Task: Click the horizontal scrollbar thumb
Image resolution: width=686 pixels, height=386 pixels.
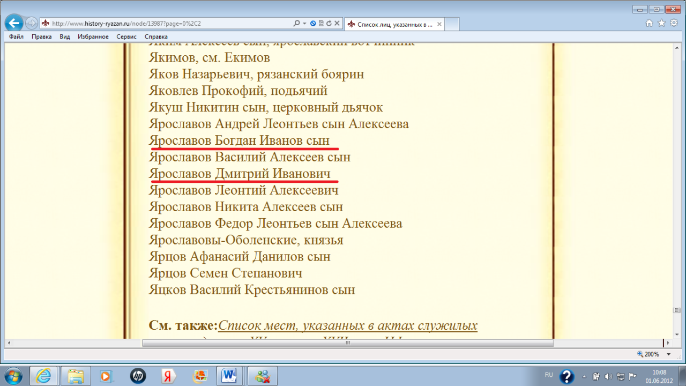Action: tap(347, 343)
